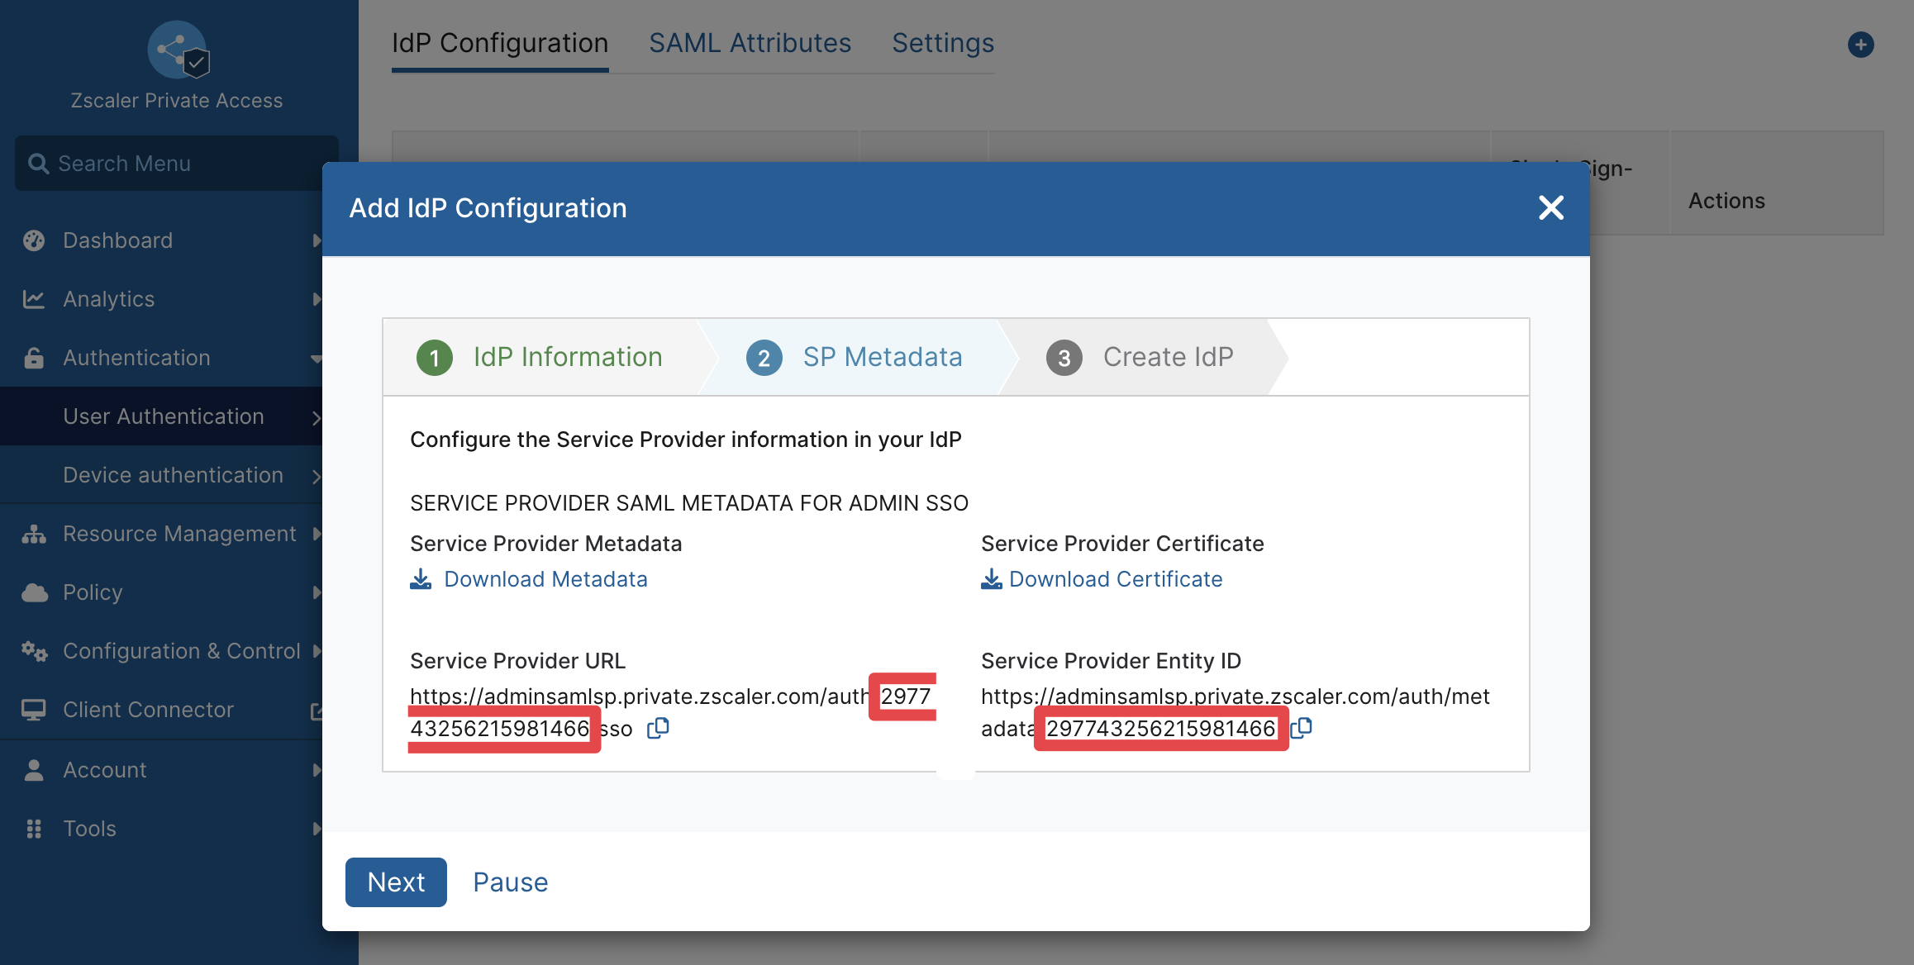Image resolution: width=1914 pixels, height=965 pixels.
Task: Click the Tools grid icon
Action: click(34, 829)
